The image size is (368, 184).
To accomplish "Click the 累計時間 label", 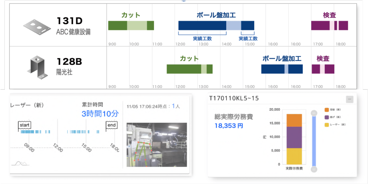I will coord(92,105).
